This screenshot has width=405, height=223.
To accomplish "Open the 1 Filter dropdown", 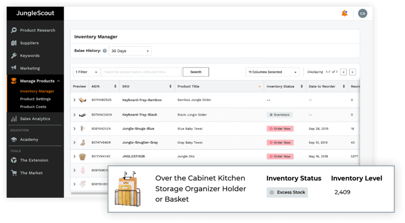I will 86,72.
